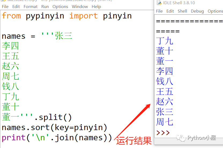Click '钱八' in the editor code
The height and width of the screenshot is (148, 223).
click(10, 87)
